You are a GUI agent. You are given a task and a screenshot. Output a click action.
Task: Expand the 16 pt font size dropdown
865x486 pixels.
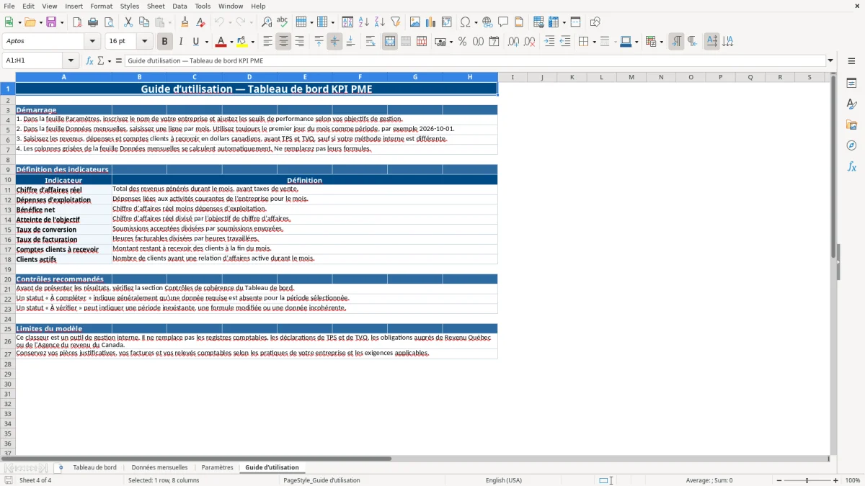coord(145,42)
